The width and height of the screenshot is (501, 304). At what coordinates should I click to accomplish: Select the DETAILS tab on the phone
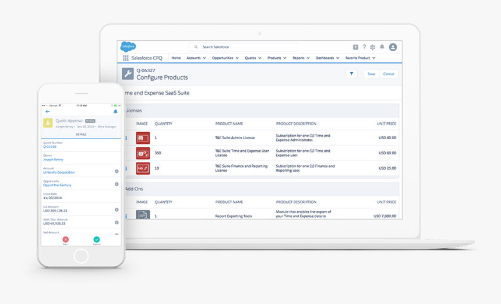click(81, 135)
